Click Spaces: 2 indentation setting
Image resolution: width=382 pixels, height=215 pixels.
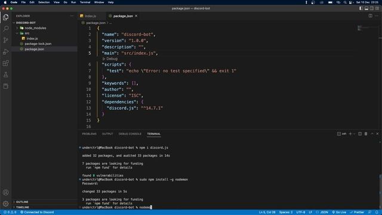click(286, 213)
